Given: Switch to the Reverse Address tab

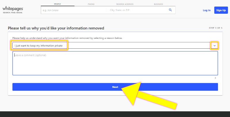Looking at the screenshot, I should point(125,4).
